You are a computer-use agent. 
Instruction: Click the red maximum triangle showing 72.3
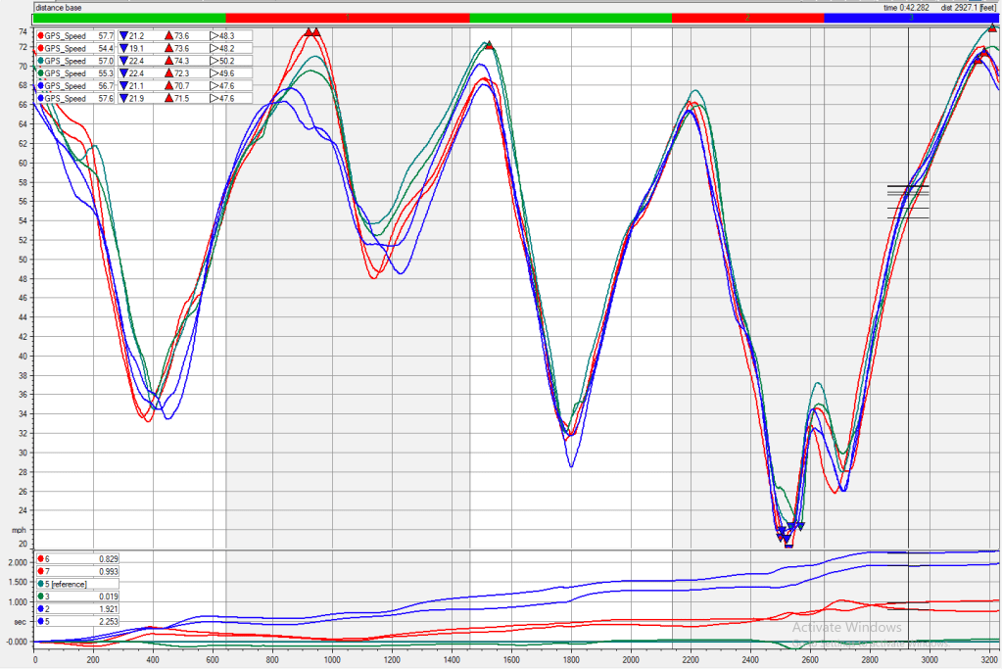171,73
